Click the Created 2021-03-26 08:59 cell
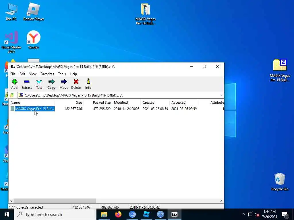Image resolution: width=294 pixels, height=220 pixels. pos(155,109)
